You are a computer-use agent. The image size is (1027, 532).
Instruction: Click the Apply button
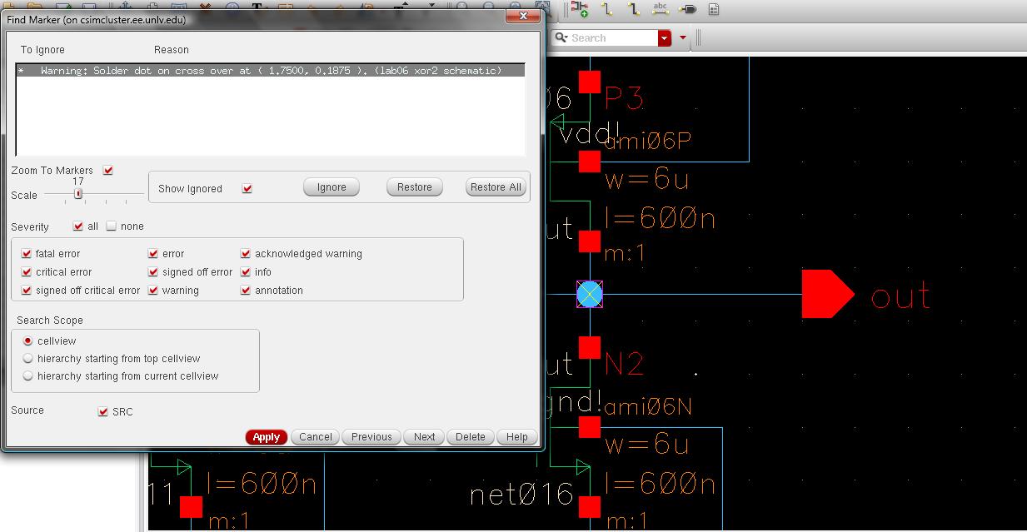pos(267,437)
